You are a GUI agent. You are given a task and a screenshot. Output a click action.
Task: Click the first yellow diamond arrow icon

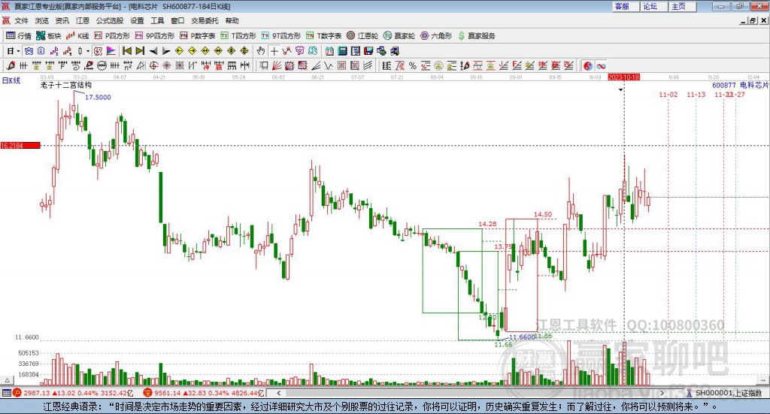(179, 51)
